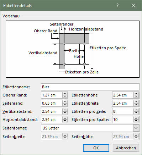Increase the Etikettenbreite value with up arrow
Image resolution: width=142 pixels, height=155 pixels.
click(x=136, y=102)
